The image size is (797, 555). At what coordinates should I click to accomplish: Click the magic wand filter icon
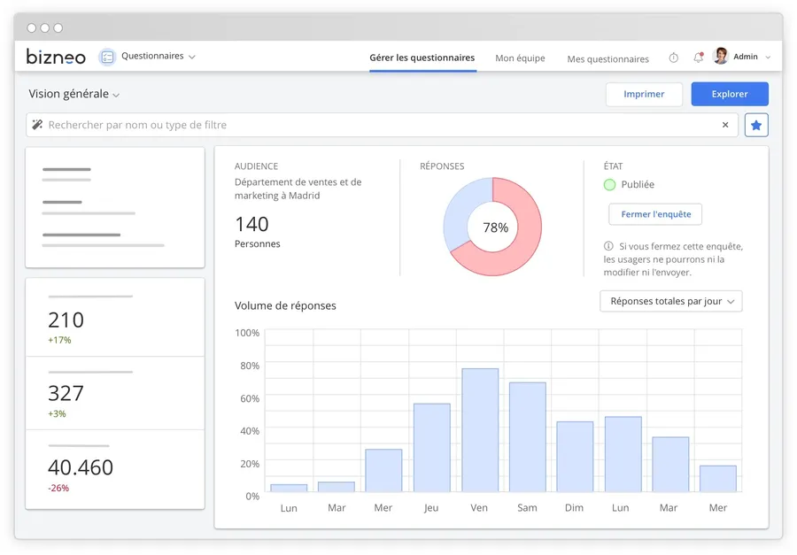point(37,125)
